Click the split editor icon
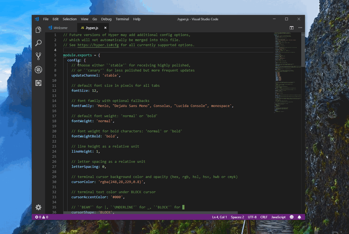The image size is (349, 234). pos(292,28)
